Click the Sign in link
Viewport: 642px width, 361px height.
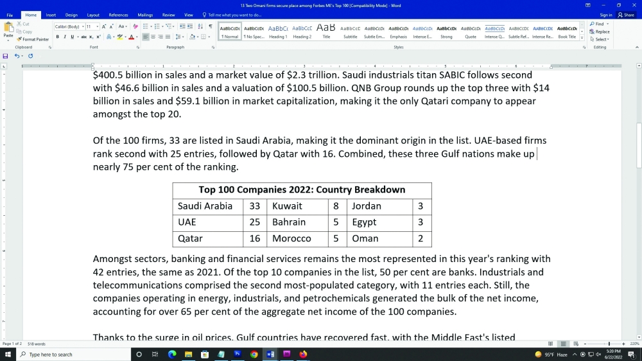605,15
